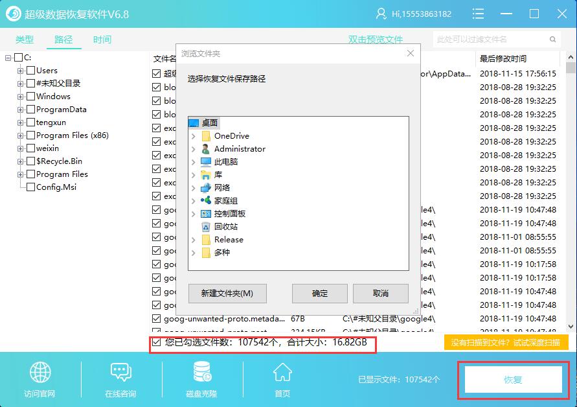The image size is (577, 407).
Task: Uncheck the goog-unwanted-proto.metada file checkbox
Action: (157, 319)
